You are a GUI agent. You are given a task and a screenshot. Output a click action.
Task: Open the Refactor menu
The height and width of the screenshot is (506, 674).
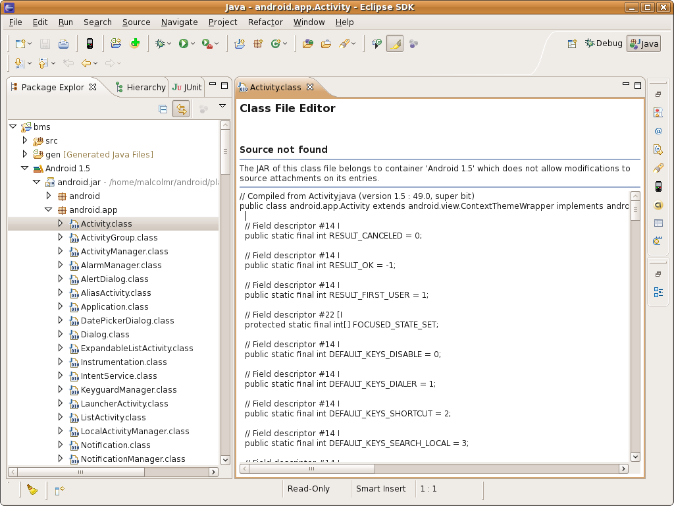coord(265,22)
